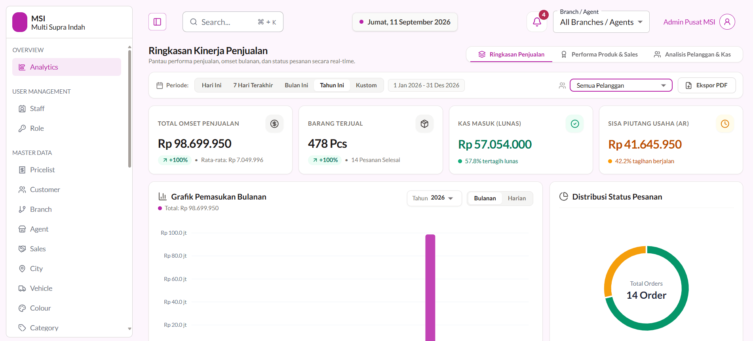Click the clock icon on Sisa Piutang card
Image resolution: width=753 pixels, height=341 pixels.
click(725, 124)
